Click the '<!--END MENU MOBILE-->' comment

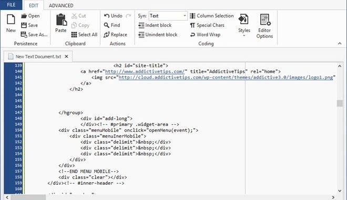88,171
